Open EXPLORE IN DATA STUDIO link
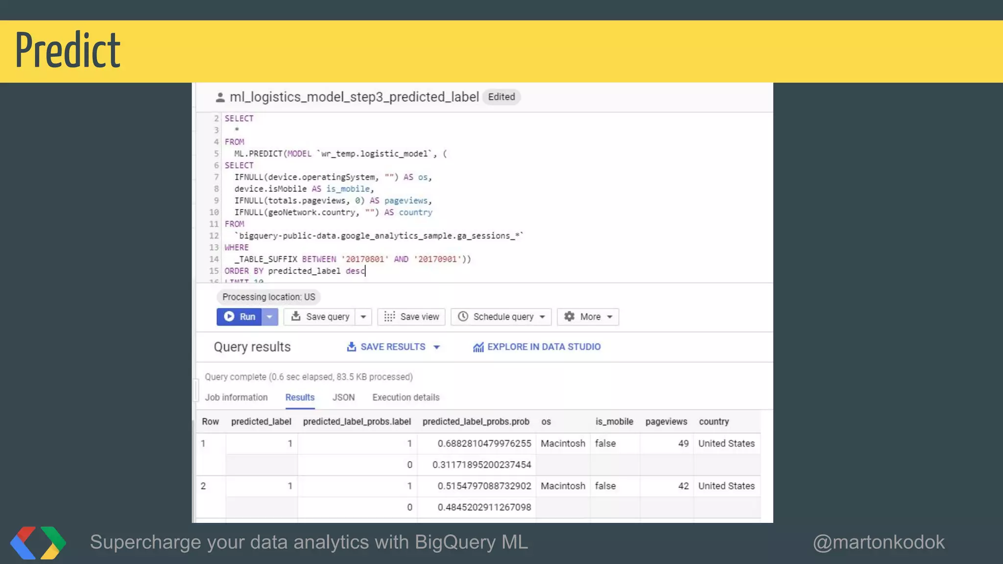The image size is (1003, 564). pos(544,347)
